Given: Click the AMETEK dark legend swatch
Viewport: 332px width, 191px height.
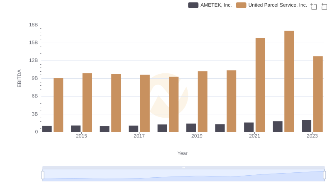Looking at the screenshot, I should tap(193, 5).
